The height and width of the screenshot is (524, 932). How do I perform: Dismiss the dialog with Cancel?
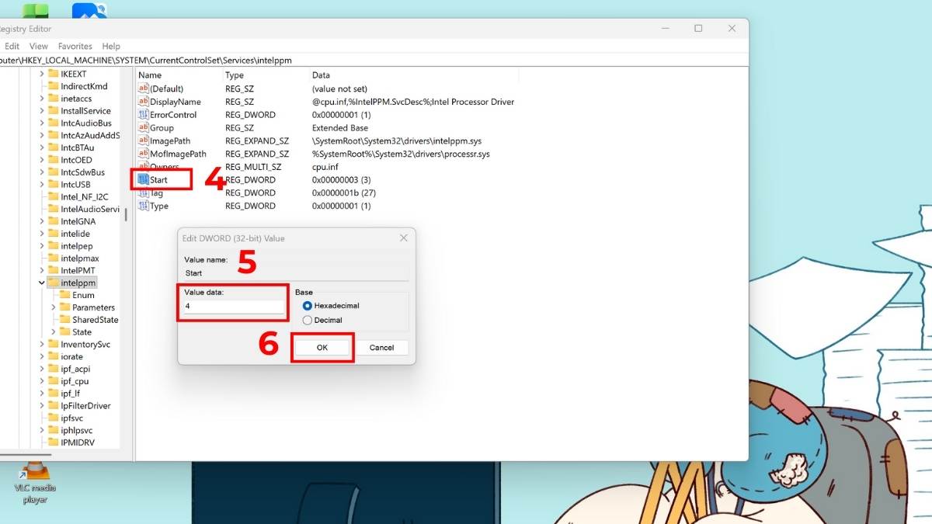click(382, 347)
